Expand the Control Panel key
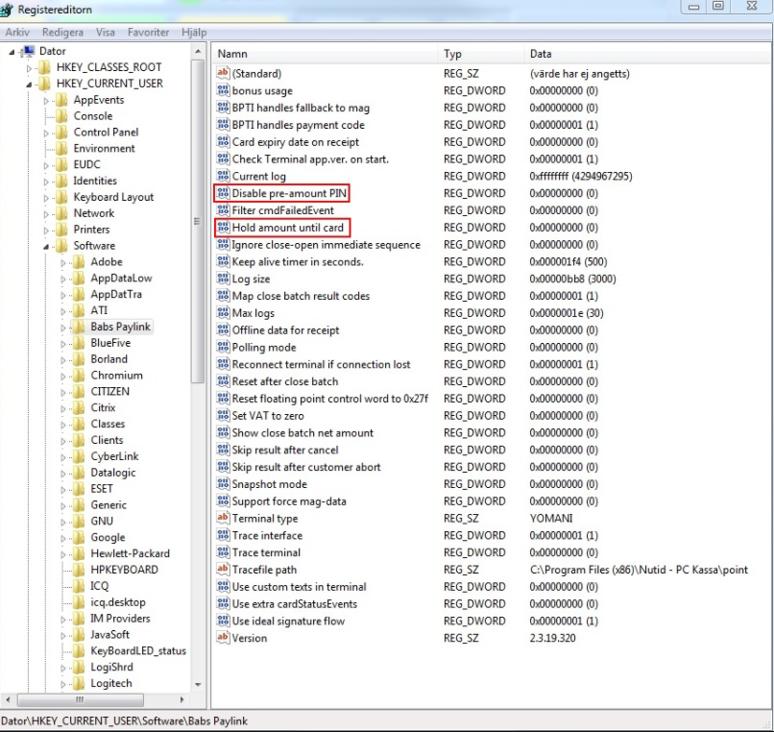This screenshot has width=774, height=732. (x=47, y=133)
